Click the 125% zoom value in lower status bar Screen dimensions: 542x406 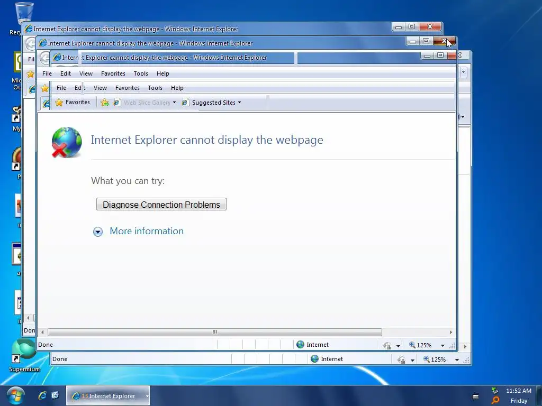(438, 359)
